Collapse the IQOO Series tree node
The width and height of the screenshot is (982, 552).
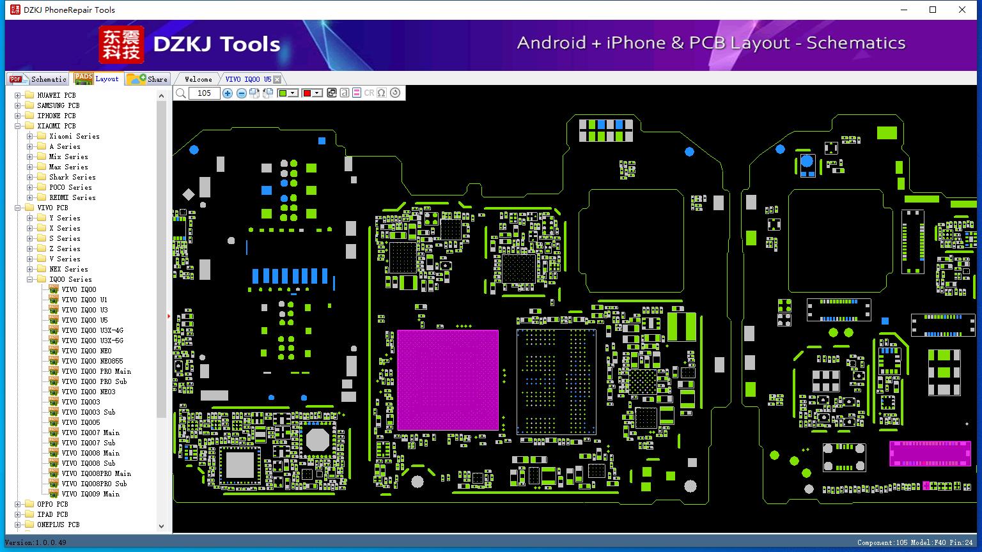[x=30, y=279]
